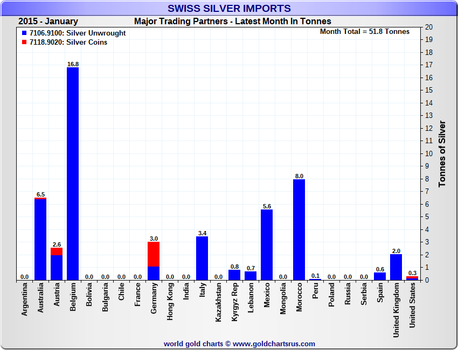Click the '8.0' value label above Morocco

click(x=299, y=176)
